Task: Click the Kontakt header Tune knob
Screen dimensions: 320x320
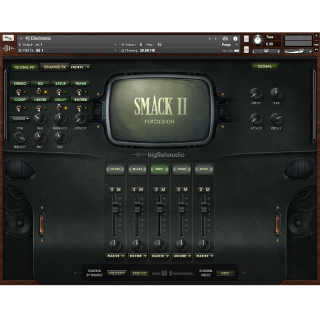Action: [258, 40]
